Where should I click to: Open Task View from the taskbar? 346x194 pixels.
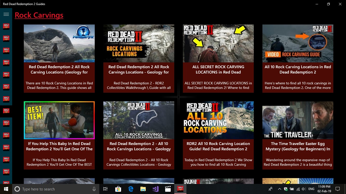105,189
